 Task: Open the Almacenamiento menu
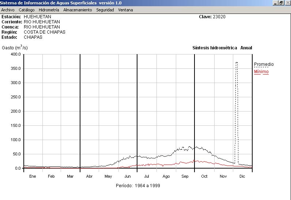[78, 10]
